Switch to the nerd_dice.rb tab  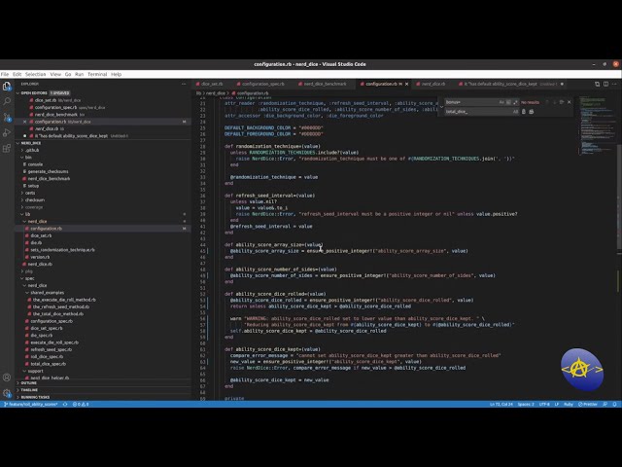click(432, 84)
